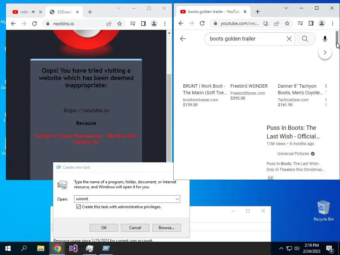Click YouTube page vertical scrollbar thumb
The width and height of the screenshot is (340, 255).
(337, 39)
